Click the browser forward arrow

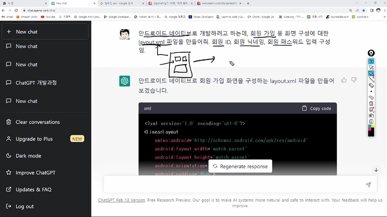[x=10, y=10]
